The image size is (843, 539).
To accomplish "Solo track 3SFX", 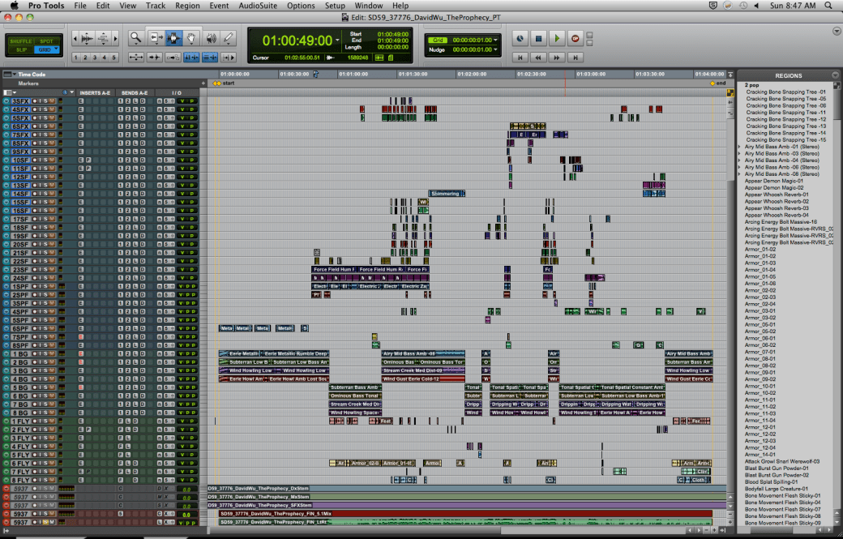I will [x=46, y=101].
